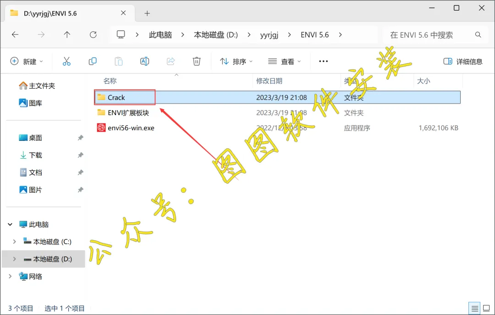
Task: Click ENVI 5.6 in the address breadcrumb
Action: 315,35
